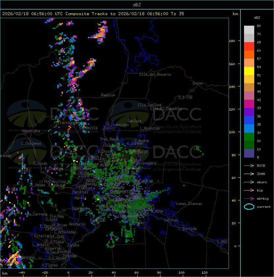Click the '50YD' legend label

pos(261,166)
